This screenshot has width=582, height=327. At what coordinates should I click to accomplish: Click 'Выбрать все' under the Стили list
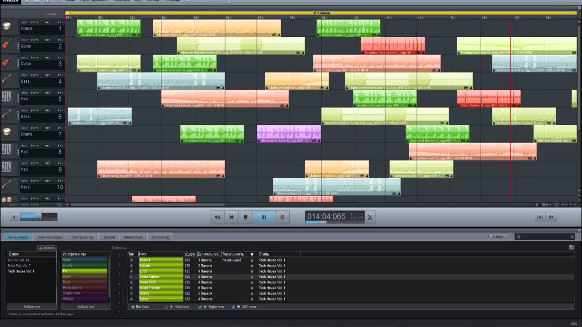coord(31,307)
